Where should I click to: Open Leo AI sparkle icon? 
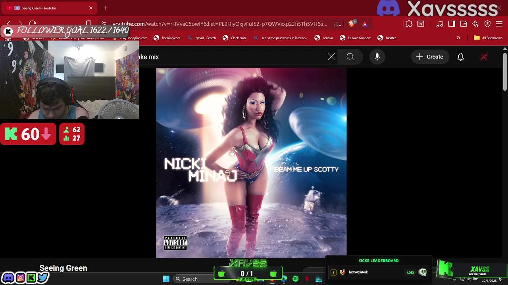click(x=475, y=24)
